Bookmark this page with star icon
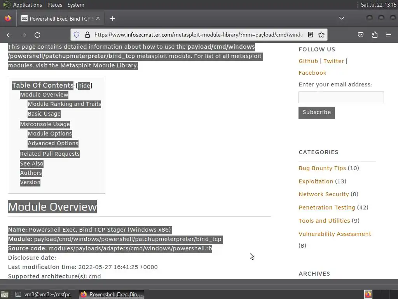 [321, 35]
